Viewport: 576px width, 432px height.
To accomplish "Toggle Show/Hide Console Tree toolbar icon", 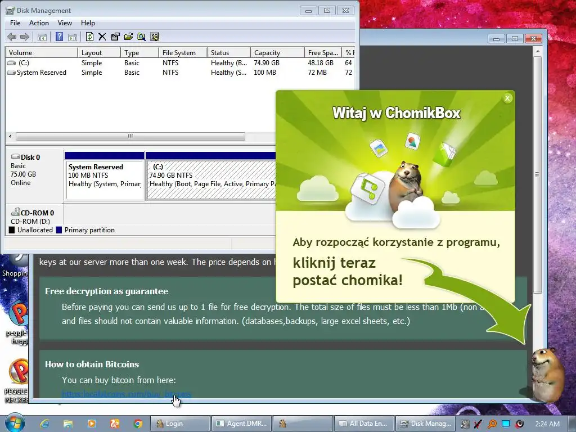I will pyautogui.click(x=42, y=37).
